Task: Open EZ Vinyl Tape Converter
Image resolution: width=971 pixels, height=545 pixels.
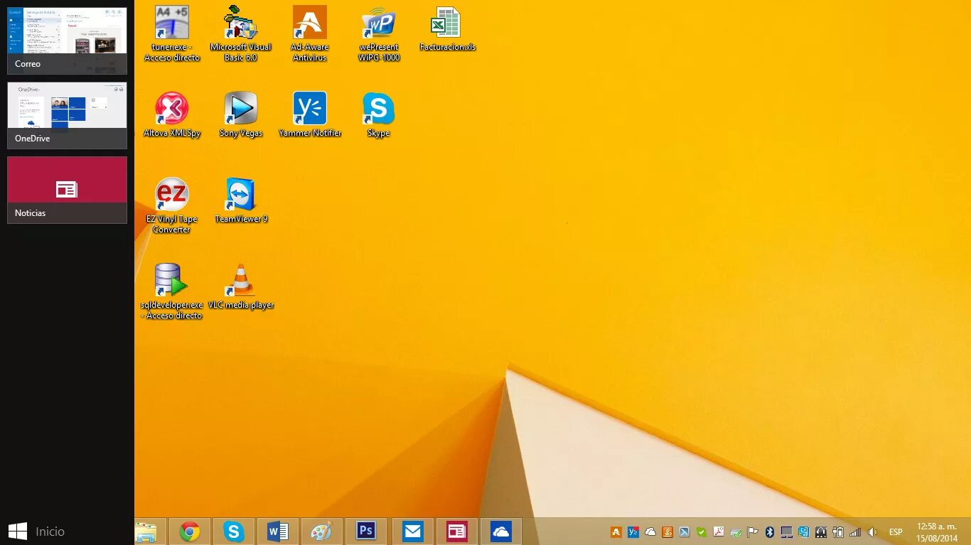Action: (x=171, y=192)
